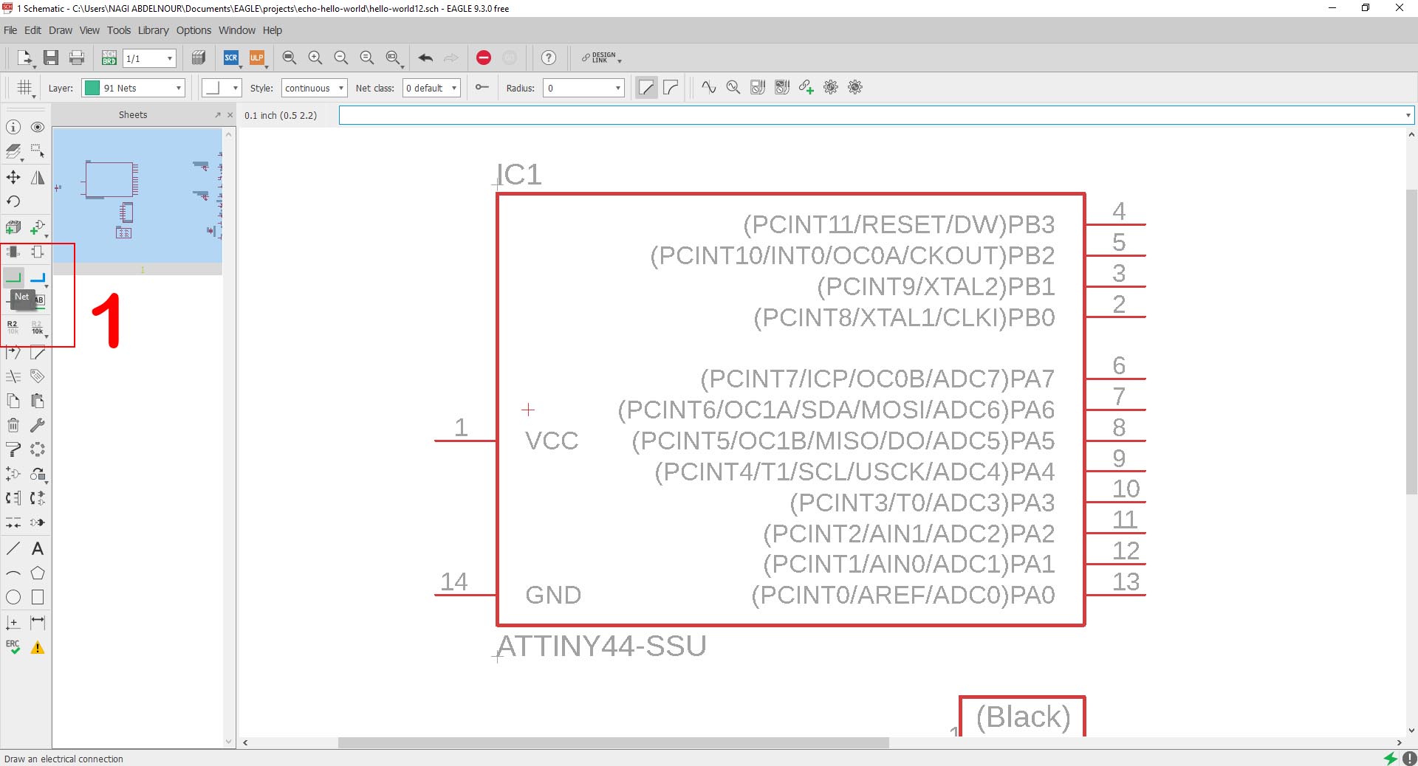The image size is (1418, 766).
Task: Select the Arc tool
Action: pos(13,573)
